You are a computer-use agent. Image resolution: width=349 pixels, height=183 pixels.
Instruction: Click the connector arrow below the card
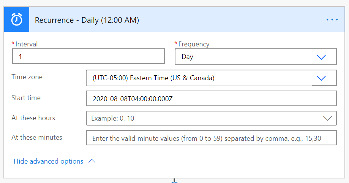point(174,181)
